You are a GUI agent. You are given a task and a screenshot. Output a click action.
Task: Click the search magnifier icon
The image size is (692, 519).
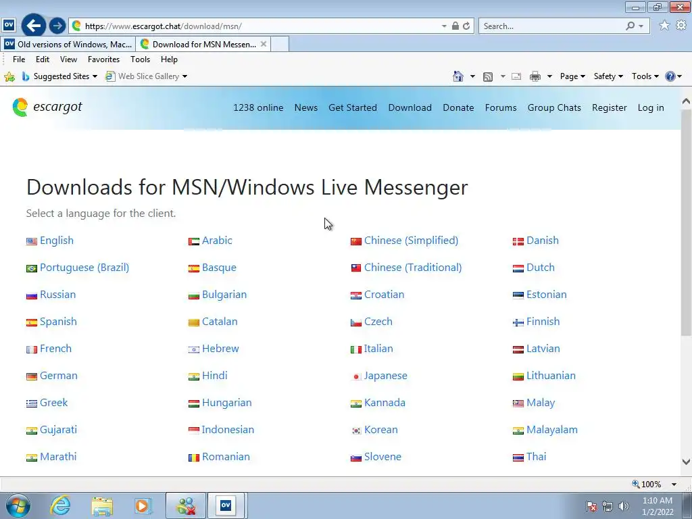pyautogui.click(x=631, y=26)
